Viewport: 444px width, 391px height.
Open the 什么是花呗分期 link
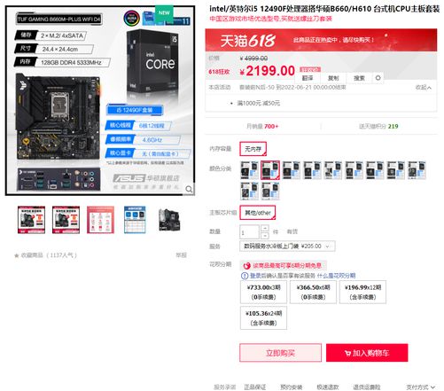pyautogui.click(x=336, y=276)
